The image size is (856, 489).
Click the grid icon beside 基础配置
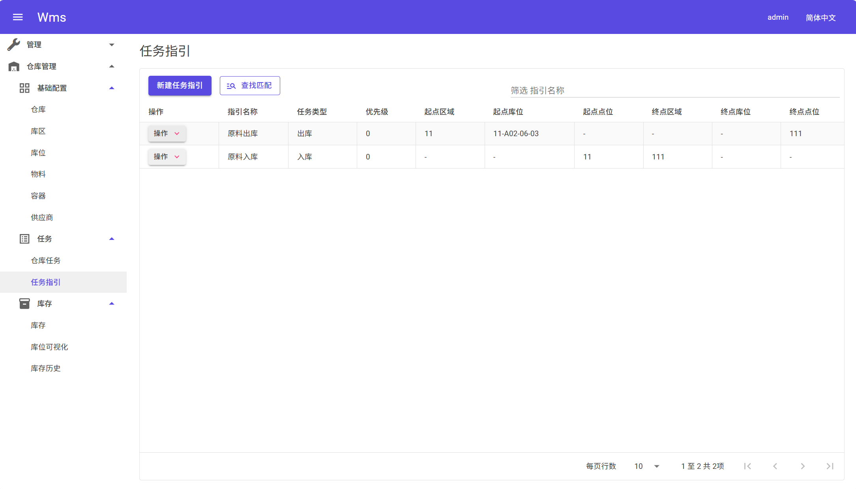point(24,88)
